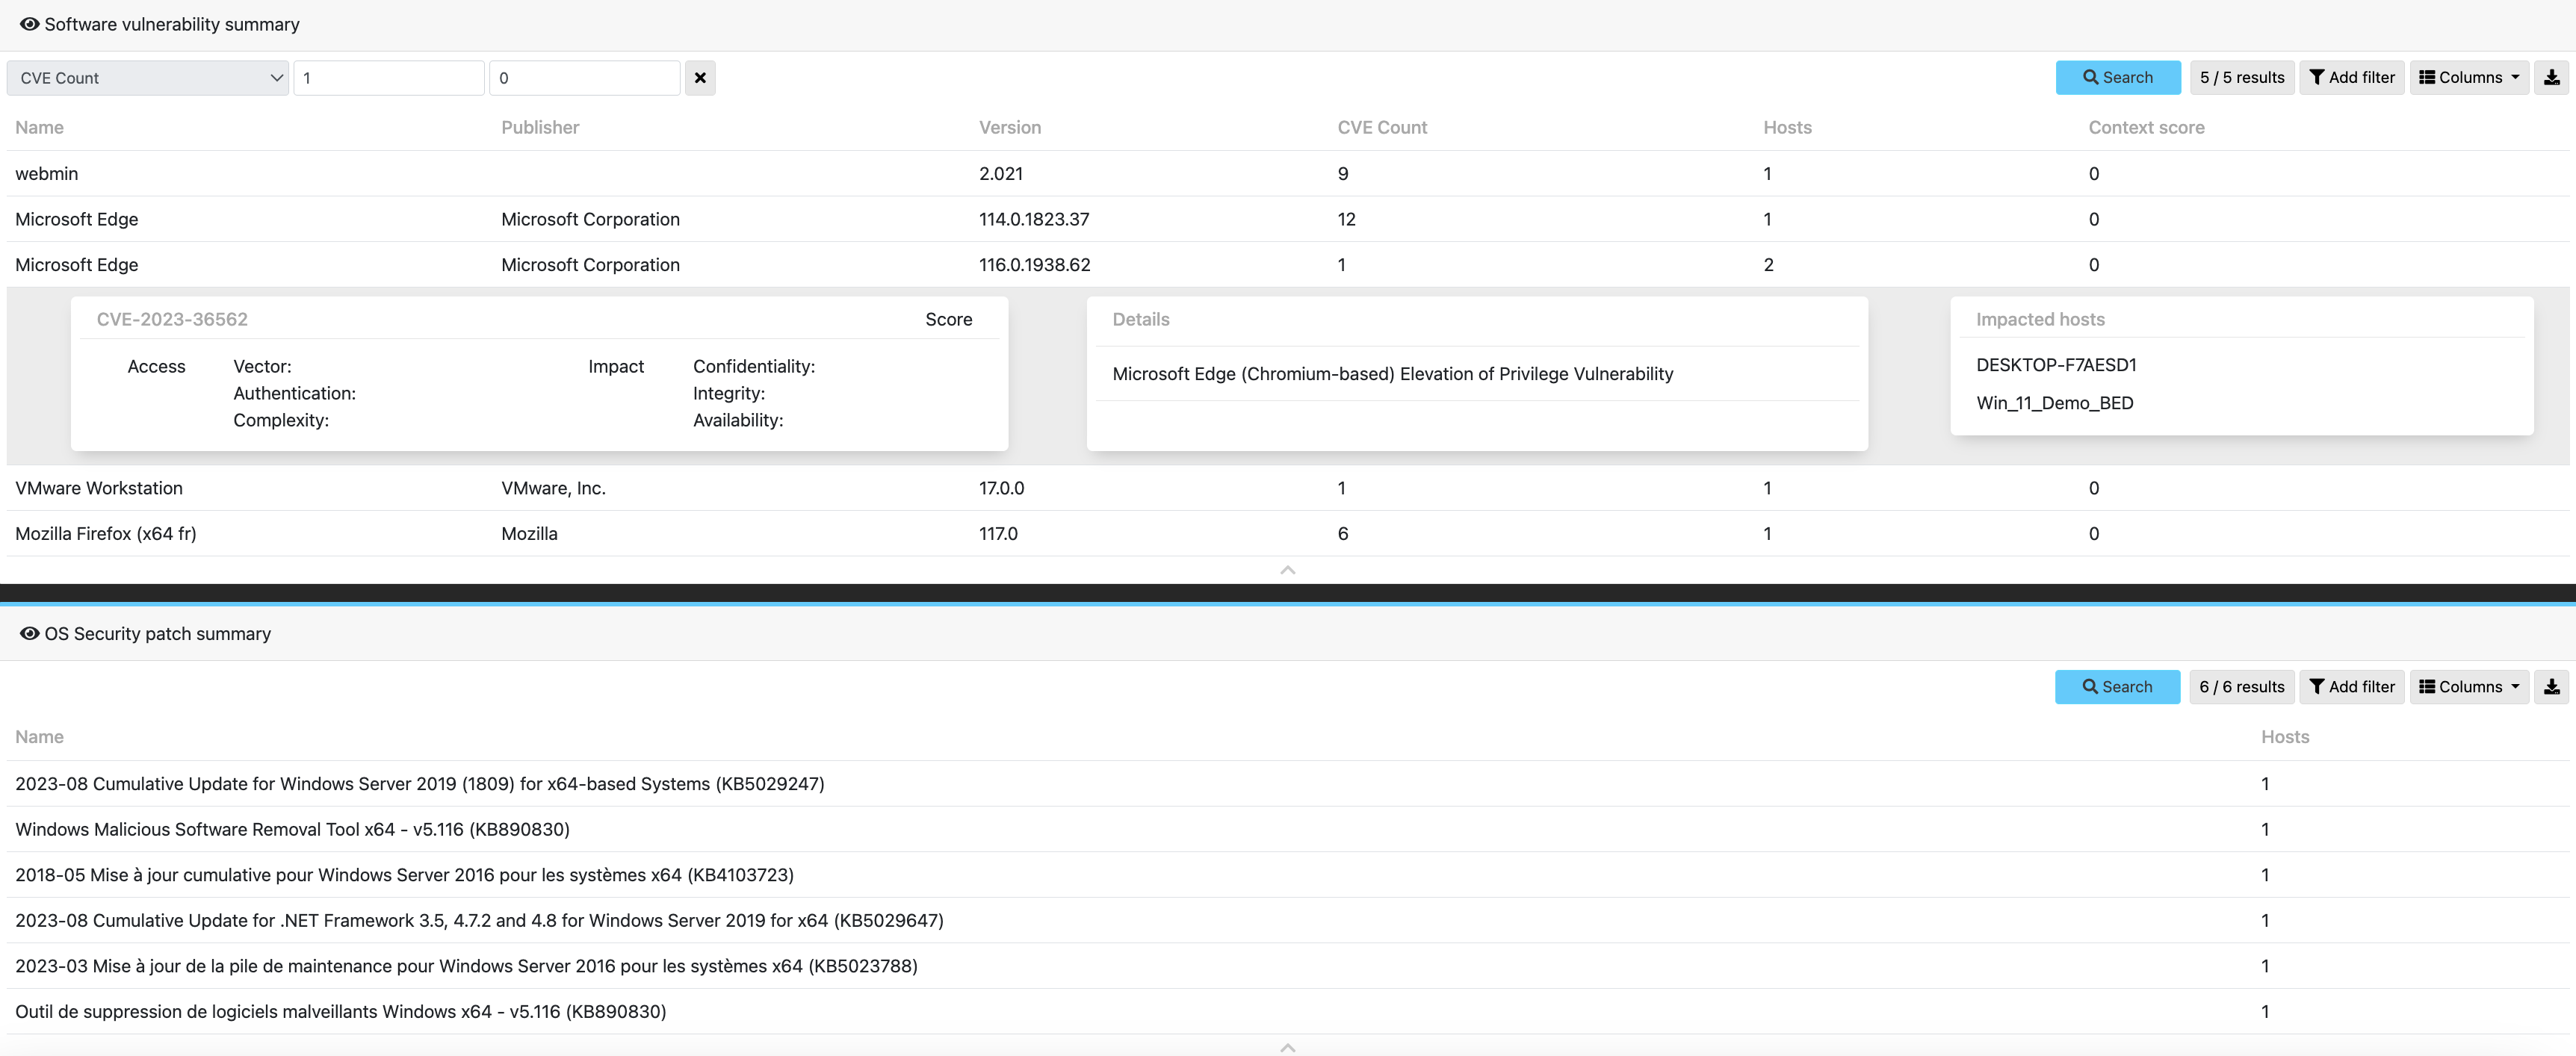Viewport: 2576px width, 1056px height.
Task: Remove the CVE Count filter with X
Action: point(700,78)
